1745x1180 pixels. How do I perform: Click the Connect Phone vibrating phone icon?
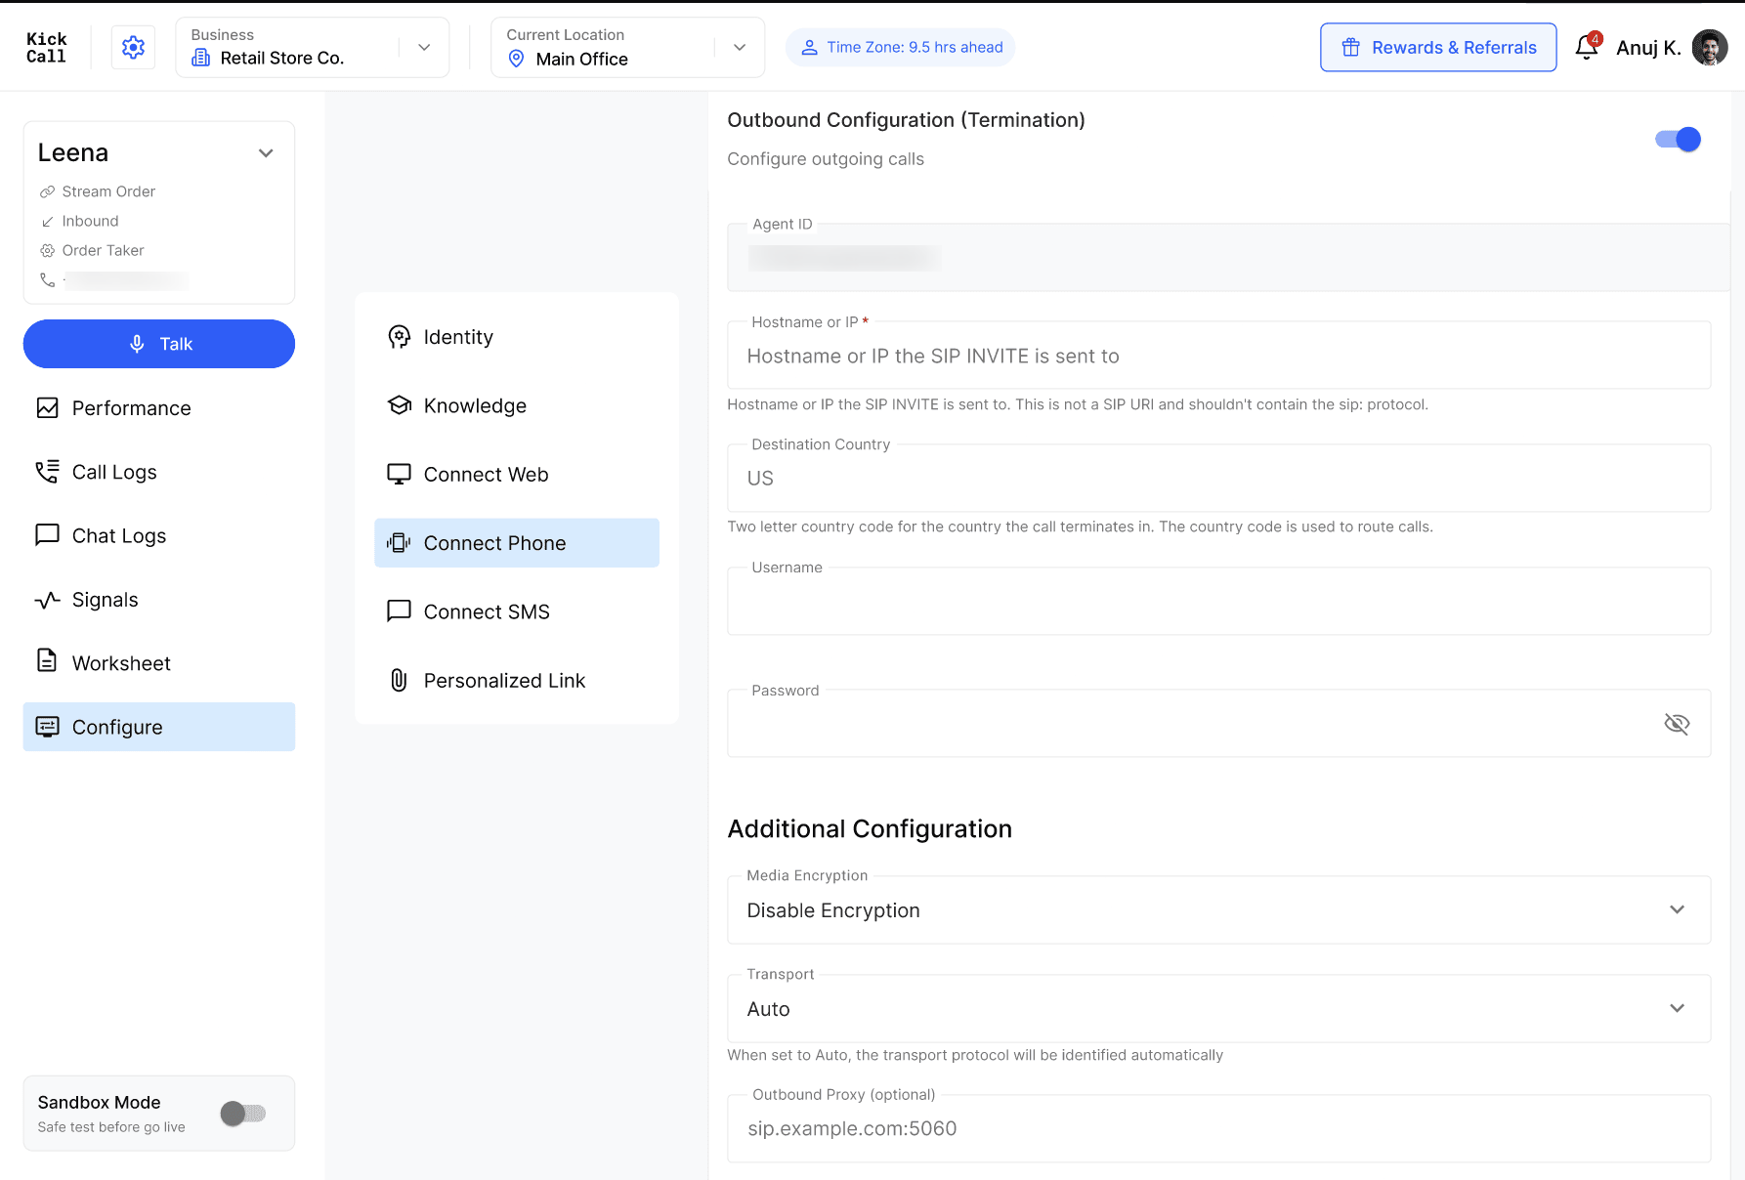(399, 542)
